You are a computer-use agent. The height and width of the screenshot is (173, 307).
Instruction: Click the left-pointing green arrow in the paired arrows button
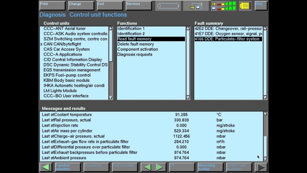[x=147, y=167]
